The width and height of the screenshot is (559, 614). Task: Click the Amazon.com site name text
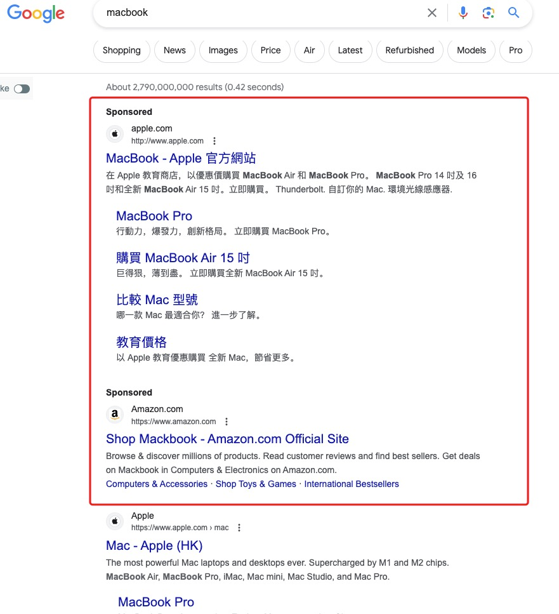(157, 409)
